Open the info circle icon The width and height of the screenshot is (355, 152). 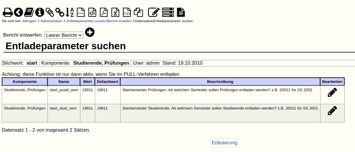tap(40, 12)
